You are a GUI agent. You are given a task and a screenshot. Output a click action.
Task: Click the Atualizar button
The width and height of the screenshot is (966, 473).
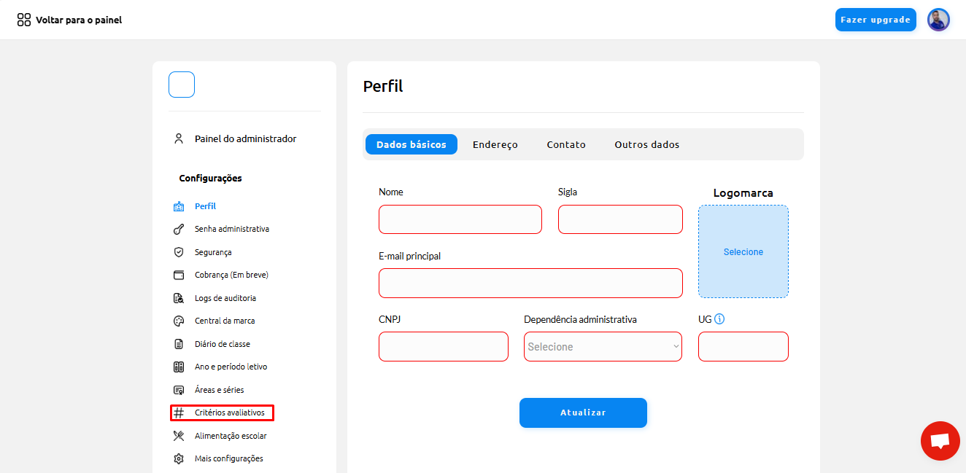583,413
